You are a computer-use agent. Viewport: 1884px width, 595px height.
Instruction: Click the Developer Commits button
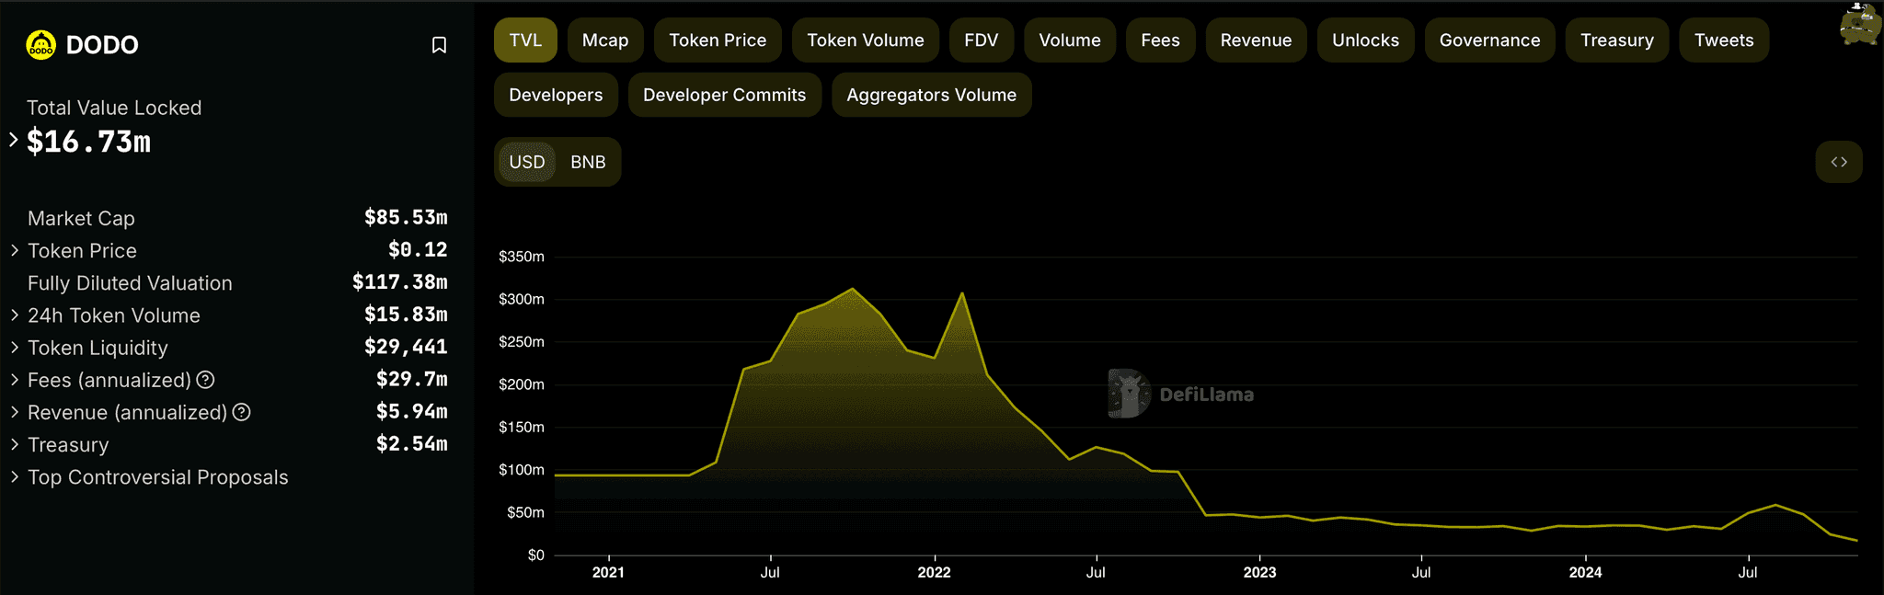coord(724,95)
